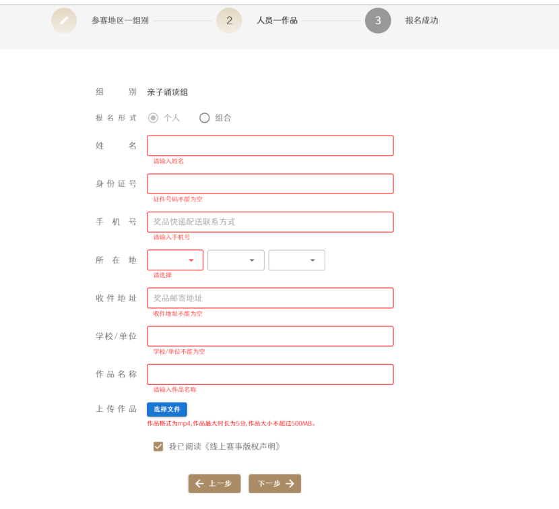Screen dimensions: 559x509
Task: Select the 组合 radio button
Action: [x=205, y=118]
